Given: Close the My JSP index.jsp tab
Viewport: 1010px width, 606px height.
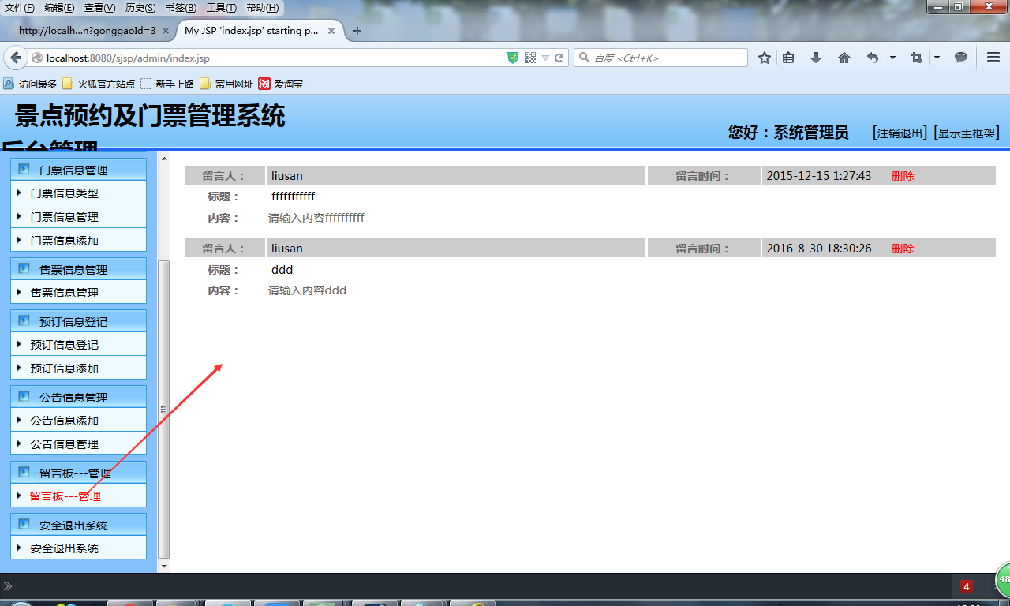Looking at the screenshot, I should [x=331, y=31].
